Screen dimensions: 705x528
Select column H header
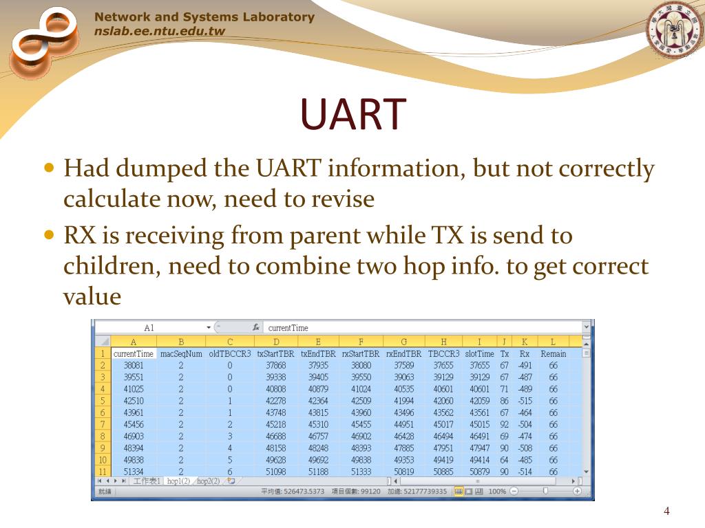pyautogui.click(x=443, y=342)
